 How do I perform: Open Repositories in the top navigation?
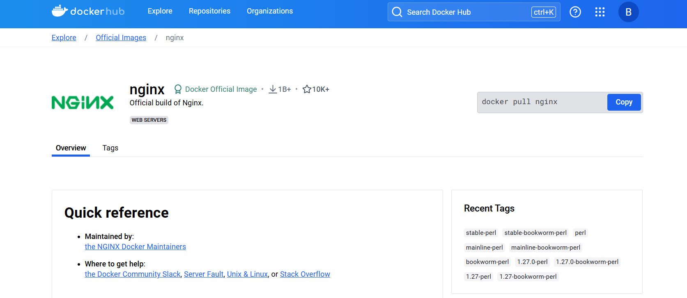(209, 11)
